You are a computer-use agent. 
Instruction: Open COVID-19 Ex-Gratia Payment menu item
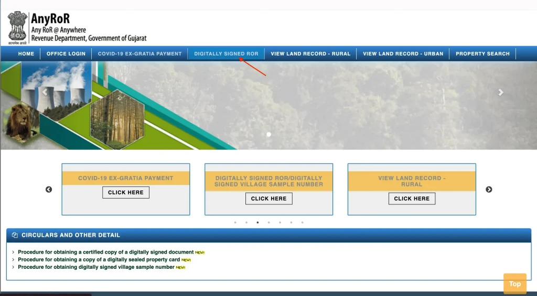tap(139, 54)
